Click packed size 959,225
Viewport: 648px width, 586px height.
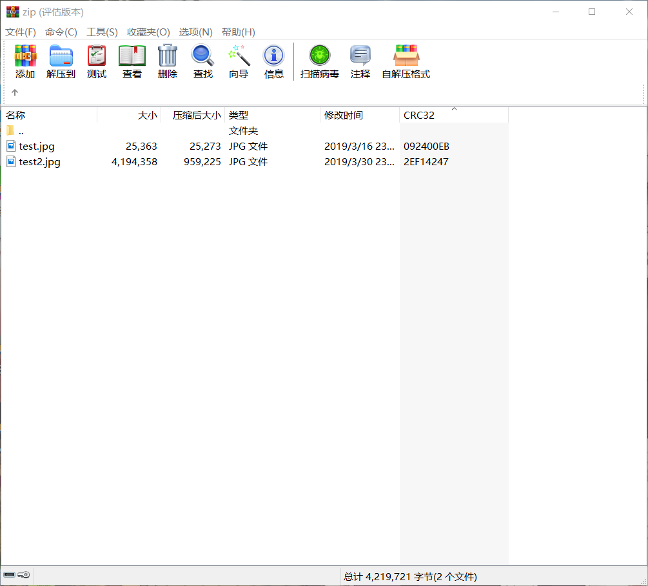[202, 162]
